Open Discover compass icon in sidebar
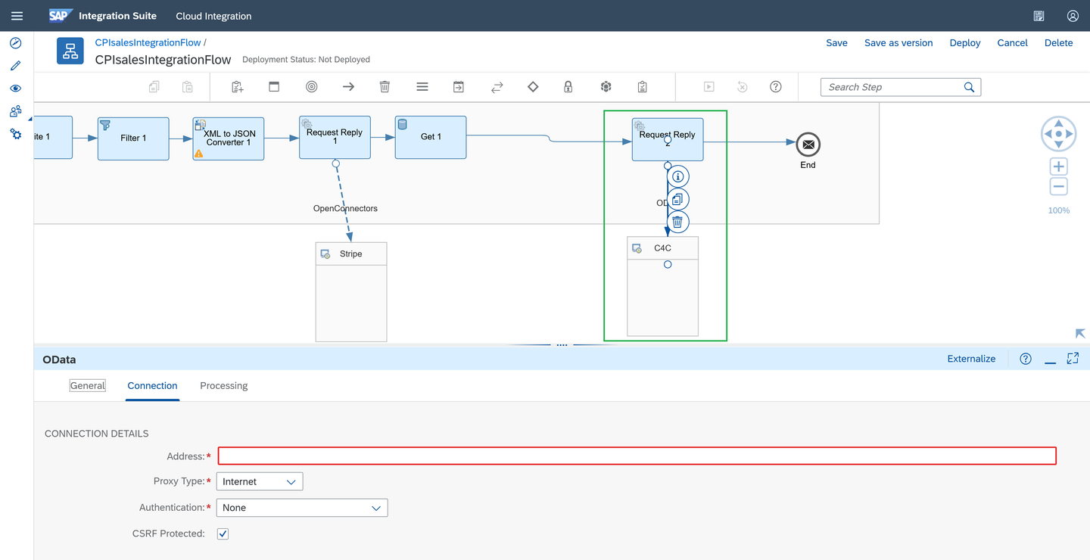This screenshot has width=1090, height=560. point(15,43)
